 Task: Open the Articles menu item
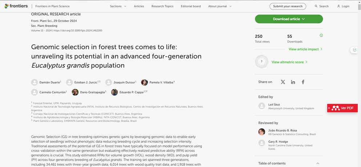coord(139,6)
